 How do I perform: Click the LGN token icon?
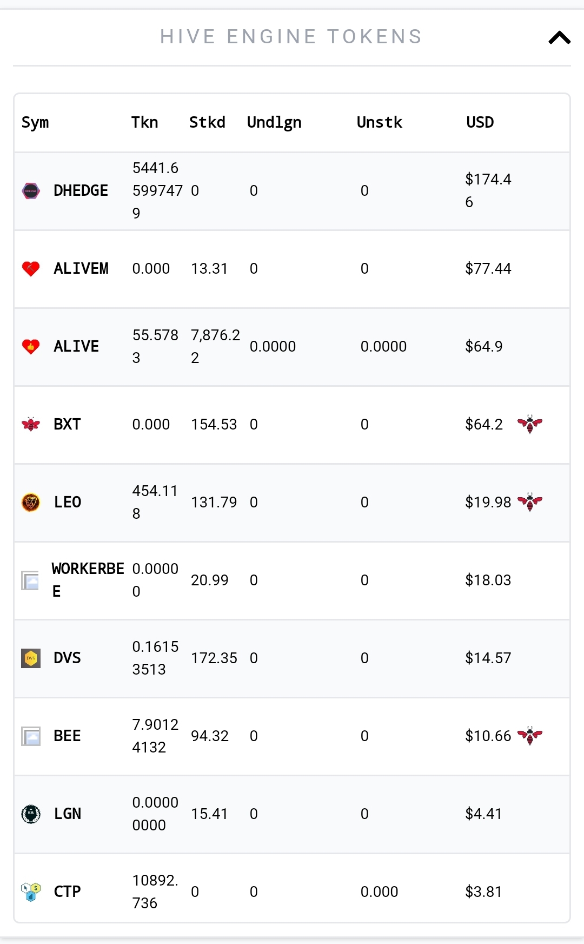(x=31, y=814)
